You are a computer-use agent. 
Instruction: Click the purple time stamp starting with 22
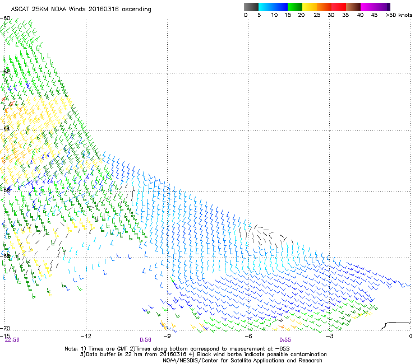pyautogui.click(x=12, y=340)
